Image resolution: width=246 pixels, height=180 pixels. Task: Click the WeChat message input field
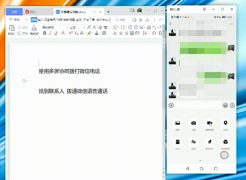(198, 105)
